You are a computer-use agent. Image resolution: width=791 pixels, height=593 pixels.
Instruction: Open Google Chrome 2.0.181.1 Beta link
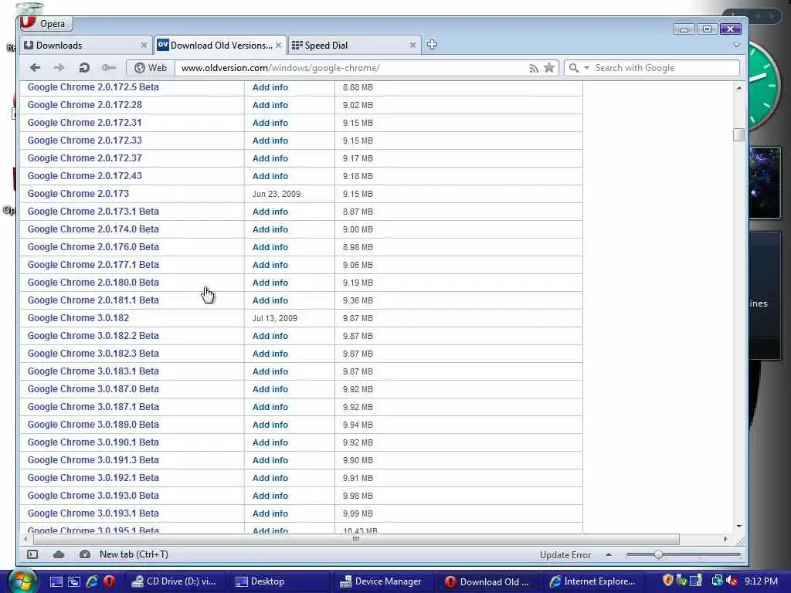tap(93, 300)
